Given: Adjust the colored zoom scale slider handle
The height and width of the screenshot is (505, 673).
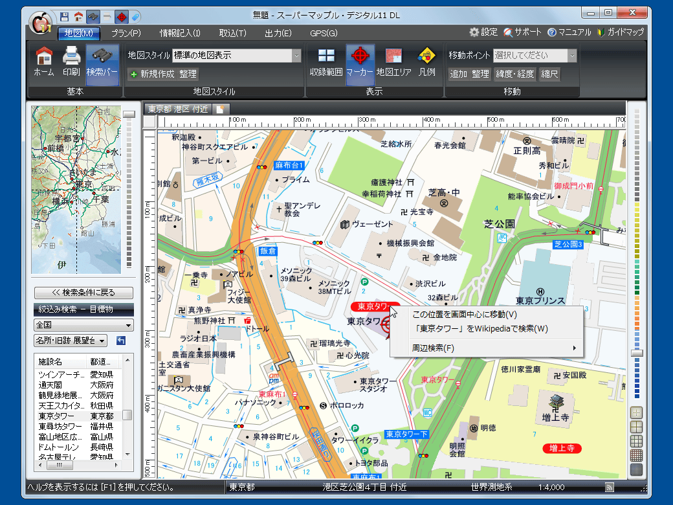Looking at the screenshot, I should 637,353.
